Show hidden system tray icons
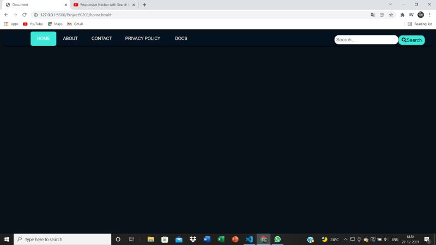 point(346,239)
